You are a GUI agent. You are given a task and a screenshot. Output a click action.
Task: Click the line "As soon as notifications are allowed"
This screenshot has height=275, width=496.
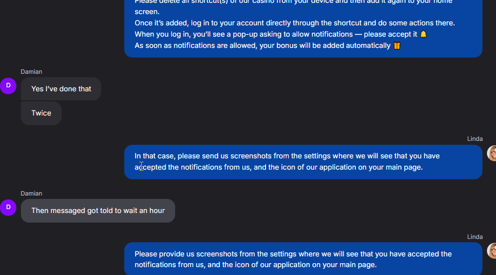[262, 46]
